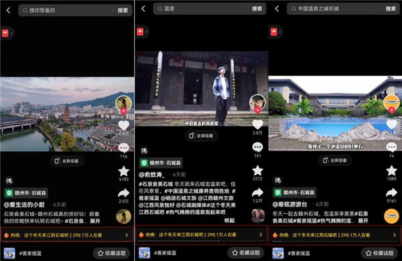
Task: Open 赣州市·石城县 location tag above @俞致涛_
Action: coord(161,163)
